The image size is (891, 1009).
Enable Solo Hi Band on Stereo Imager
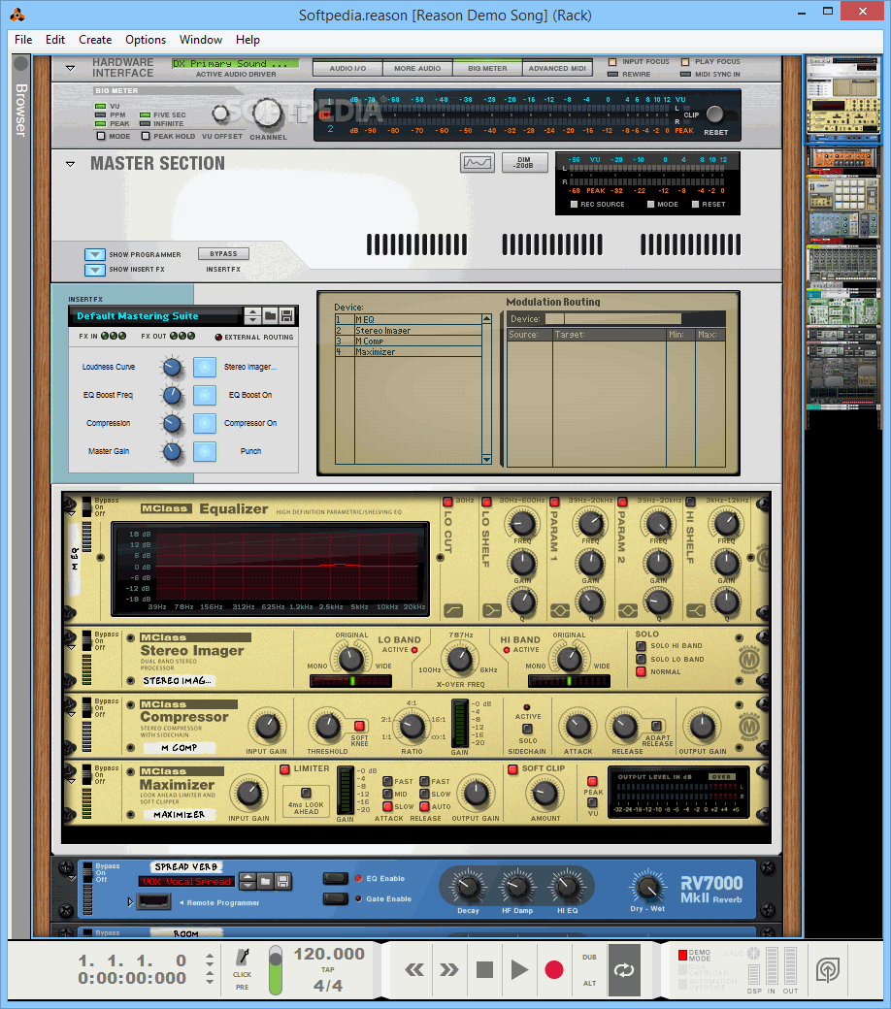point(641,646)
